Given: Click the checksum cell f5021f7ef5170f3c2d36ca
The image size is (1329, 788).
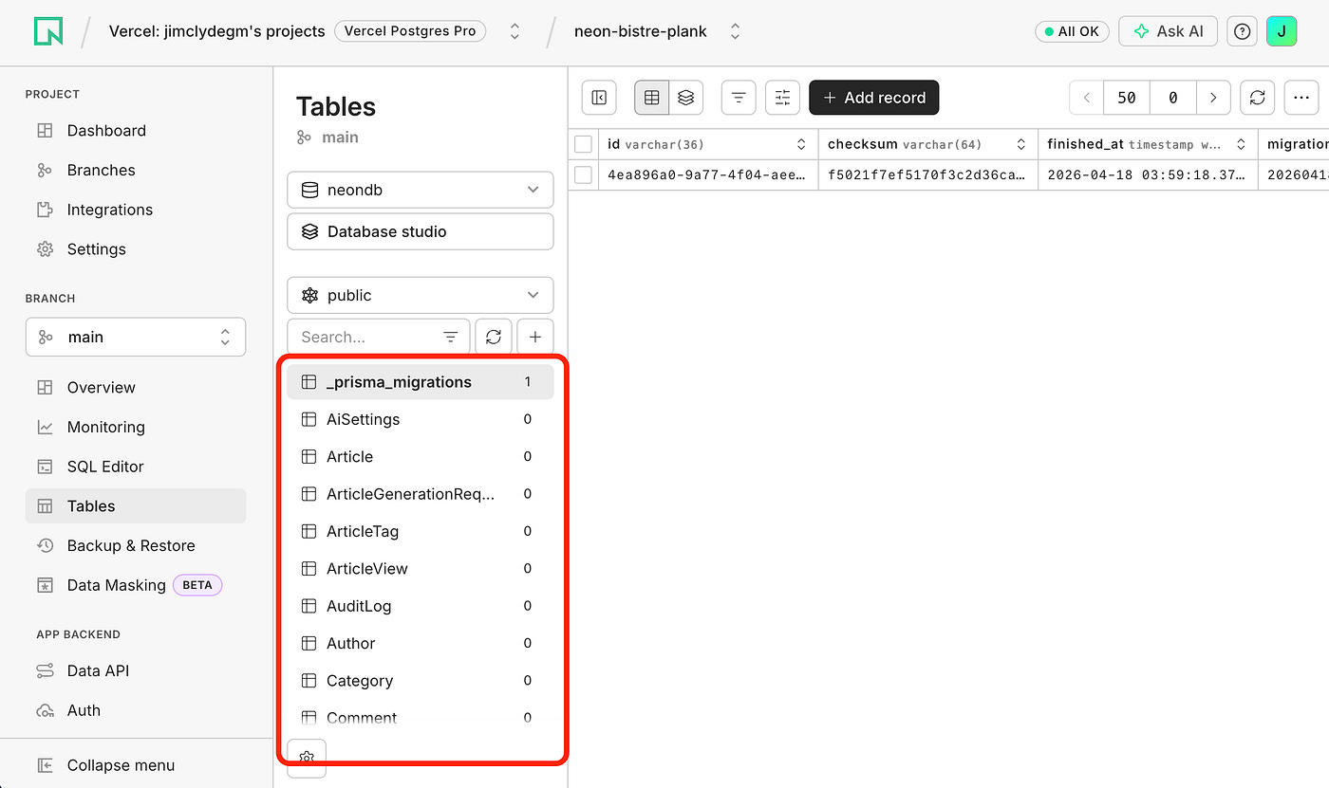Looking at the screenshot, I should pos(927,174).
